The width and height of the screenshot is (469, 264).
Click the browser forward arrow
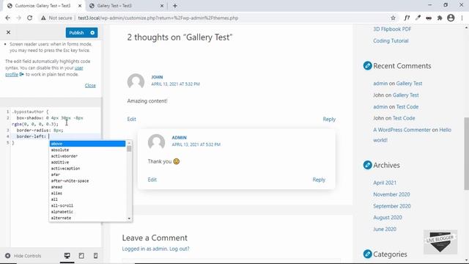18,18
